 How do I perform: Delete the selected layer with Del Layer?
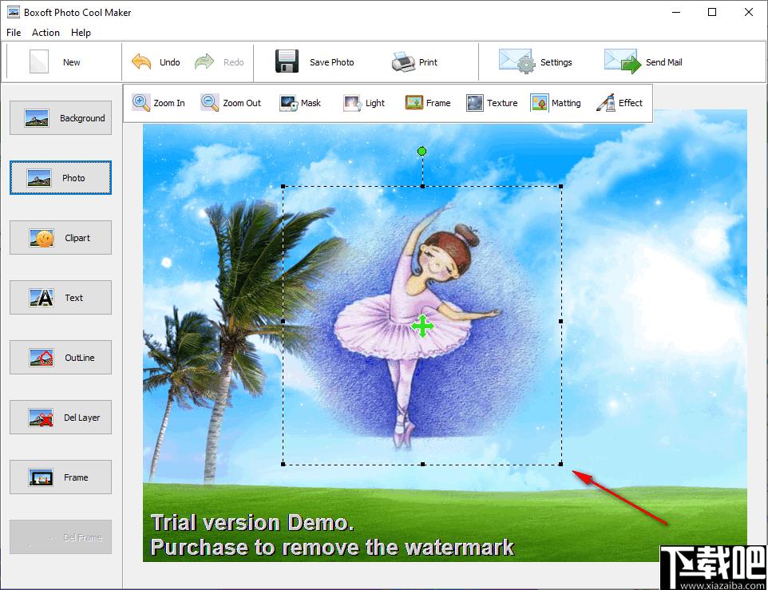[x=61, y=418]
